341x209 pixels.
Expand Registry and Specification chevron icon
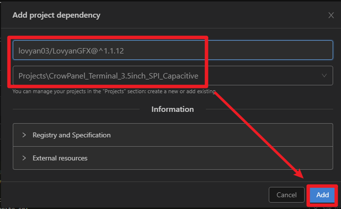[24, 135]
